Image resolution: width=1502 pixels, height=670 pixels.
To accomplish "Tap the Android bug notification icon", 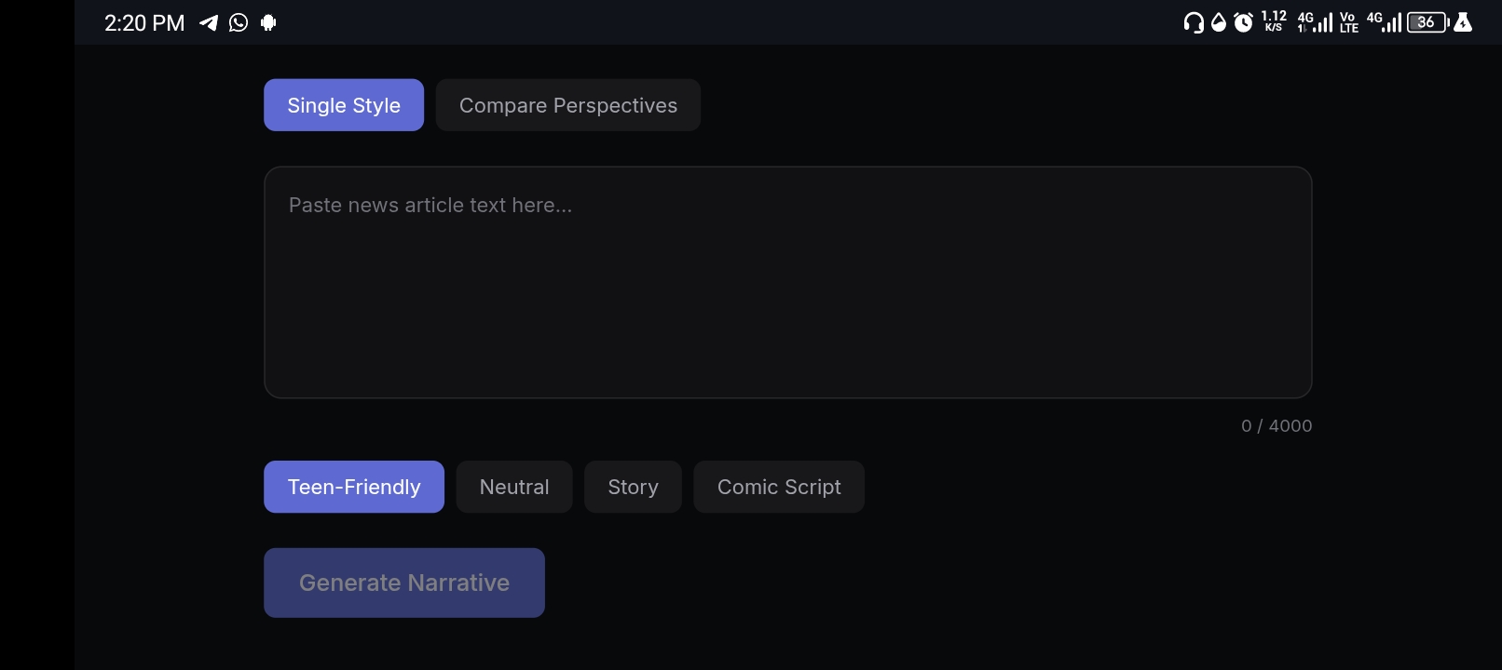I will pos(268,22).
